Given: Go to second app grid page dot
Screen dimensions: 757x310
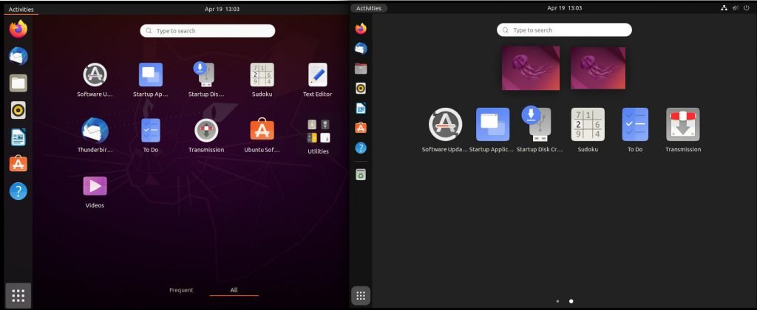Looking at the screenshot, I should 571,301.
